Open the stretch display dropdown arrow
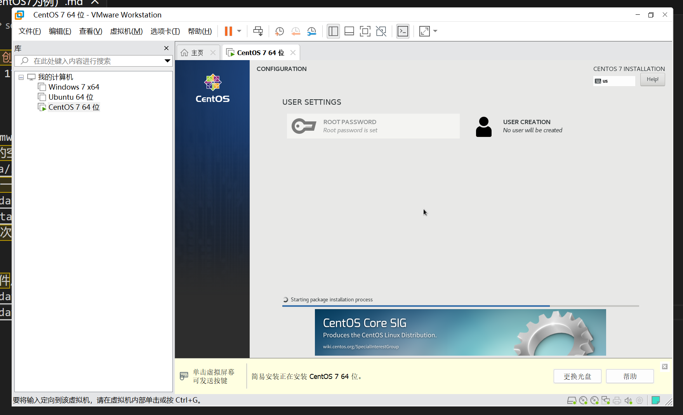The image size is (683, 415). 435,31
